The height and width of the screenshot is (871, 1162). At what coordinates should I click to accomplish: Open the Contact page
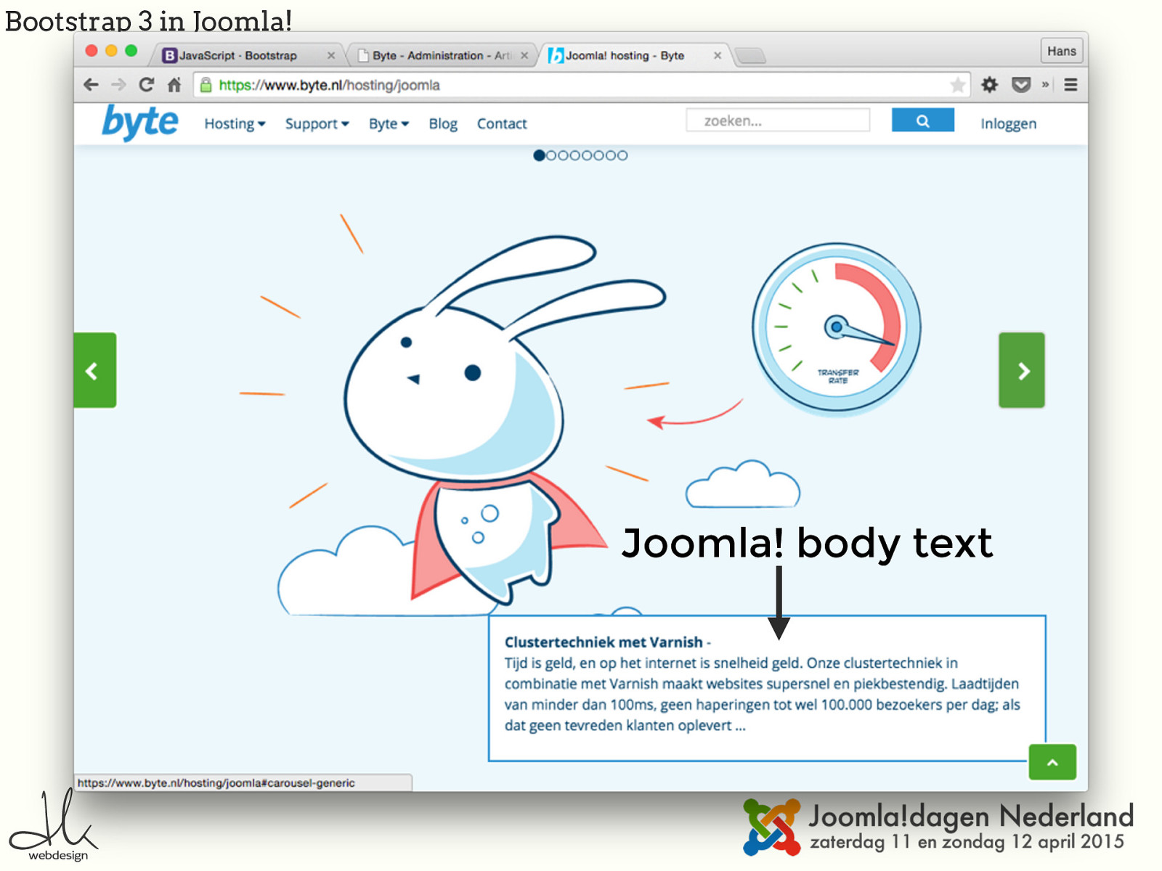click(x=502, y=124)
